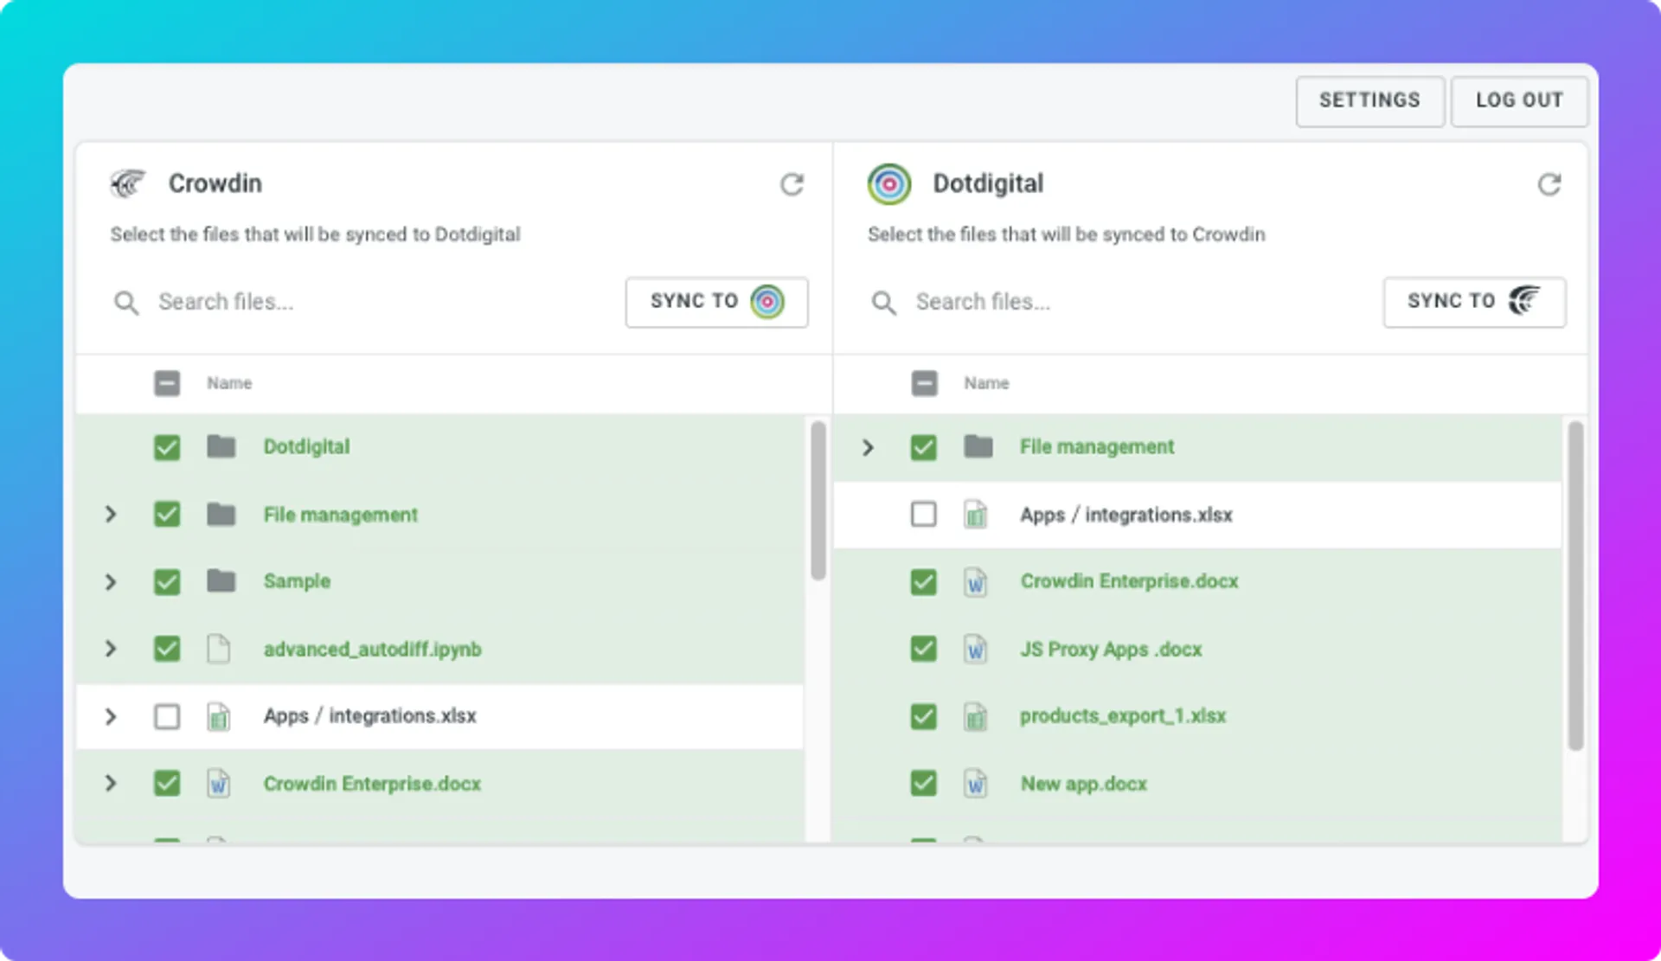Screen dimensions: 1661x961
Task: Select the Dotdigital folder name
Action: (x=306, y=446)
